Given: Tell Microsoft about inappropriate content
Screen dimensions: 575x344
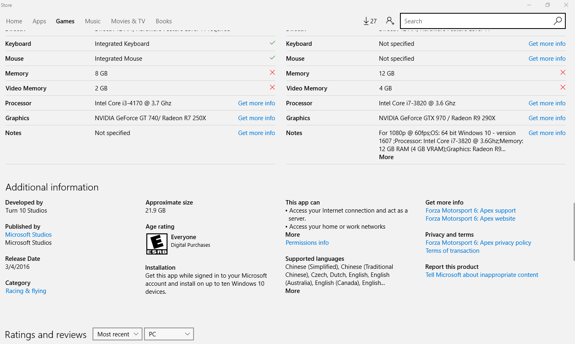Looking at the screenshot, I should tap(482, 275).
